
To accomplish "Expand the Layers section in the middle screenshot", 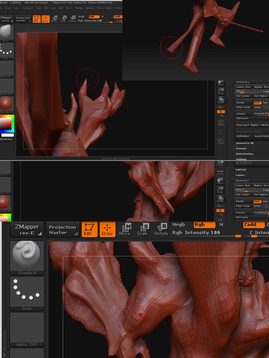I will (x=240, y=175).
